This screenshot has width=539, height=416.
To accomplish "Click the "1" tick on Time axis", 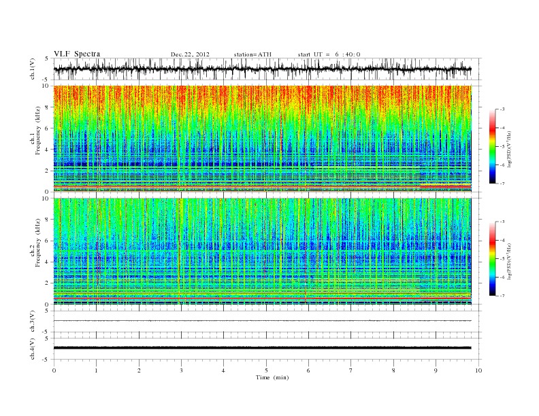I will (x=97, y=370).
